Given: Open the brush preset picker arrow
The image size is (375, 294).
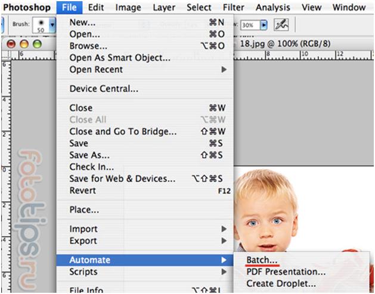Looking at the screenshot, I should coord(53,26).
